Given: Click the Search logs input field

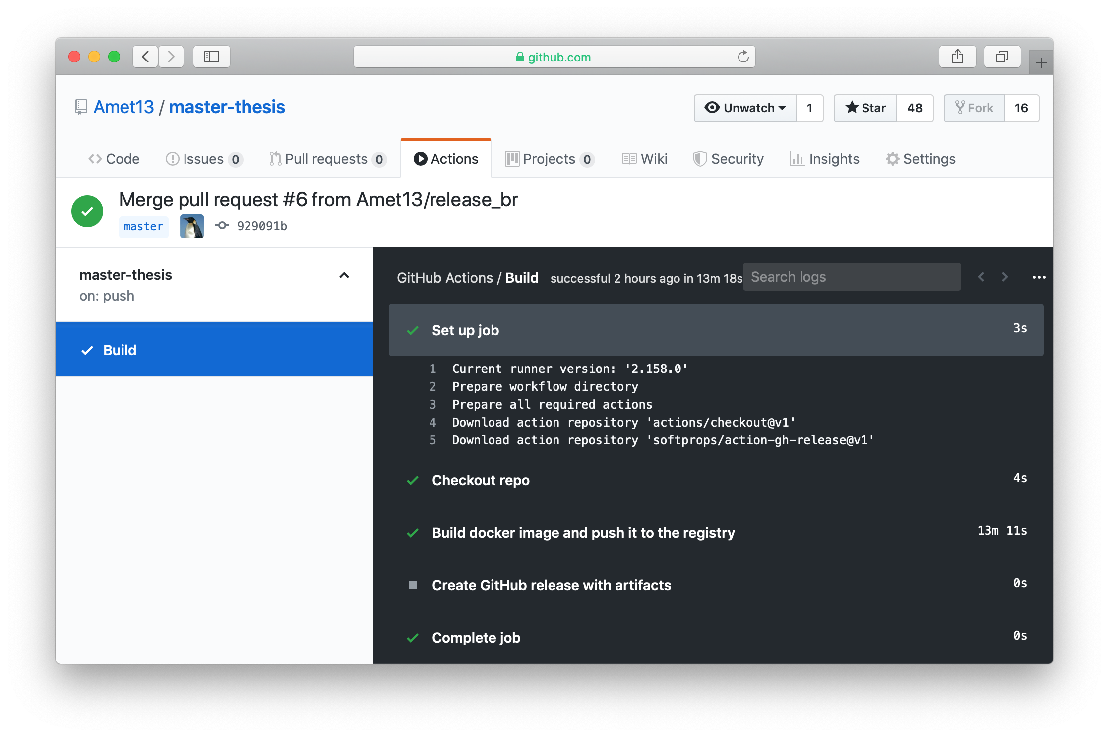Looking at the screenshot, I should click(853, 277).
